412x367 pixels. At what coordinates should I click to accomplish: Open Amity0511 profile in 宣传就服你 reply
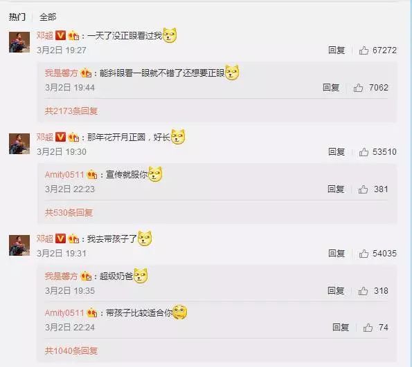pos(64,174)
